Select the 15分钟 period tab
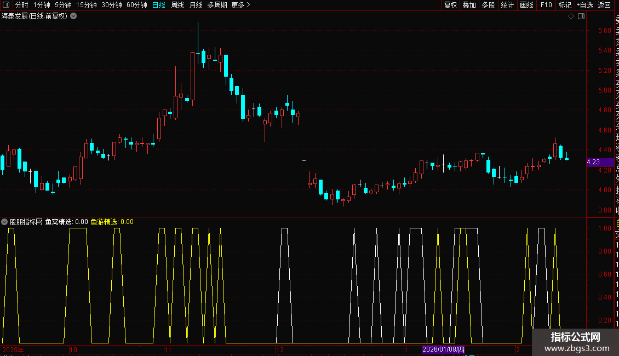Screen dimensions: 619x356 coord(87,5)
